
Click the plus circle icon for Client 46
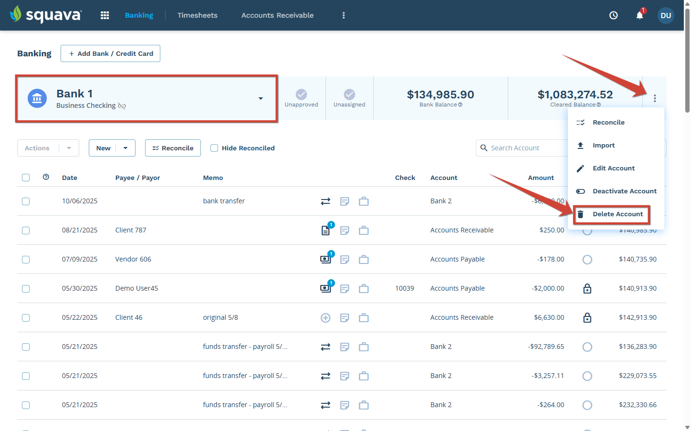[x=325, y=318]
